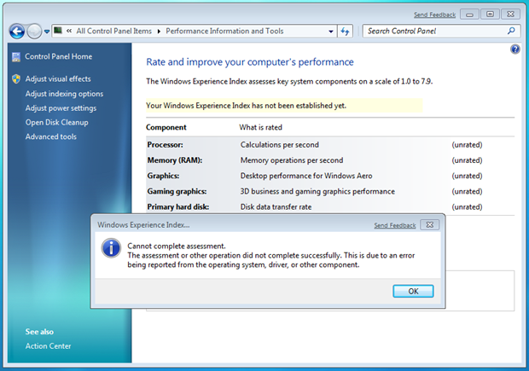Go back with the blue Back arrow
Image resolution: width=529 pixels, height=371 pixels.
(x=17, y=32)
